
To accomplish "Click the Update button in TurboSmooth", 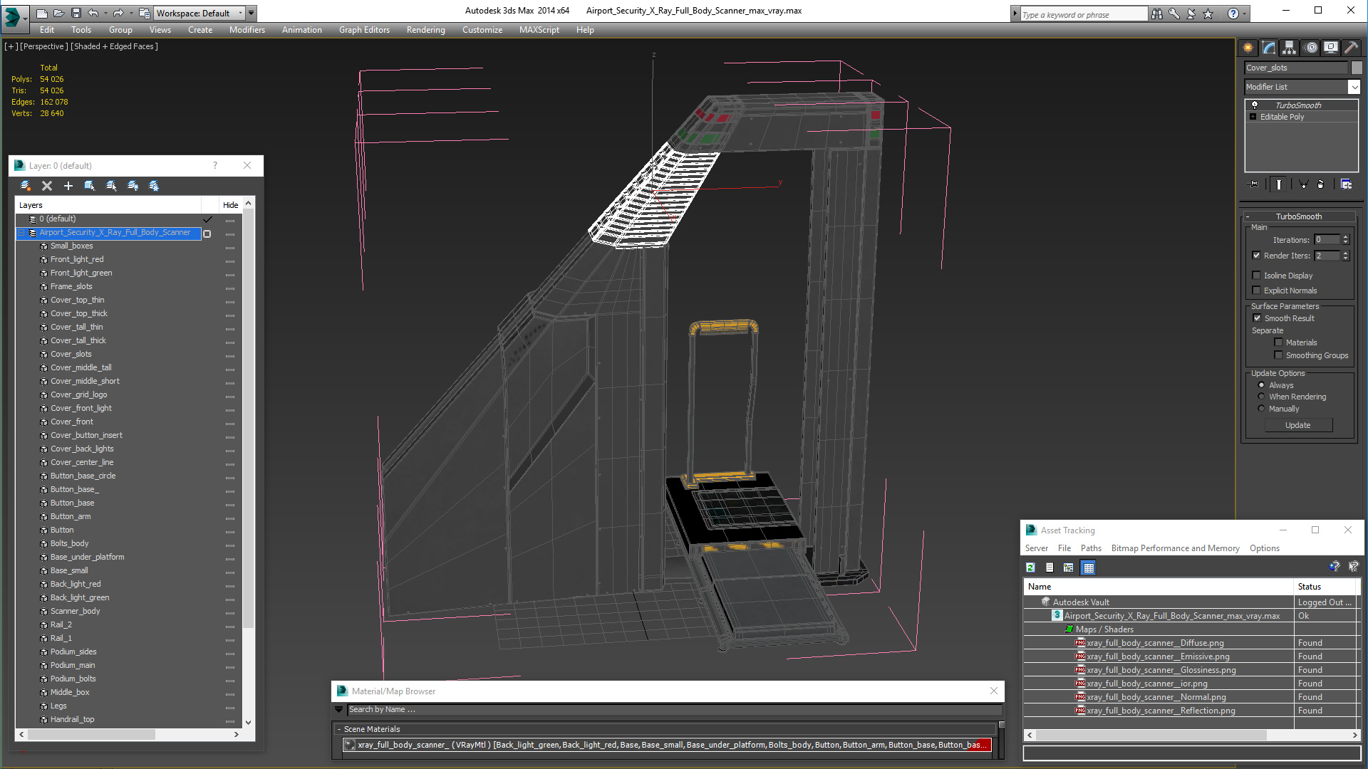I will (x=1297, y=425).
